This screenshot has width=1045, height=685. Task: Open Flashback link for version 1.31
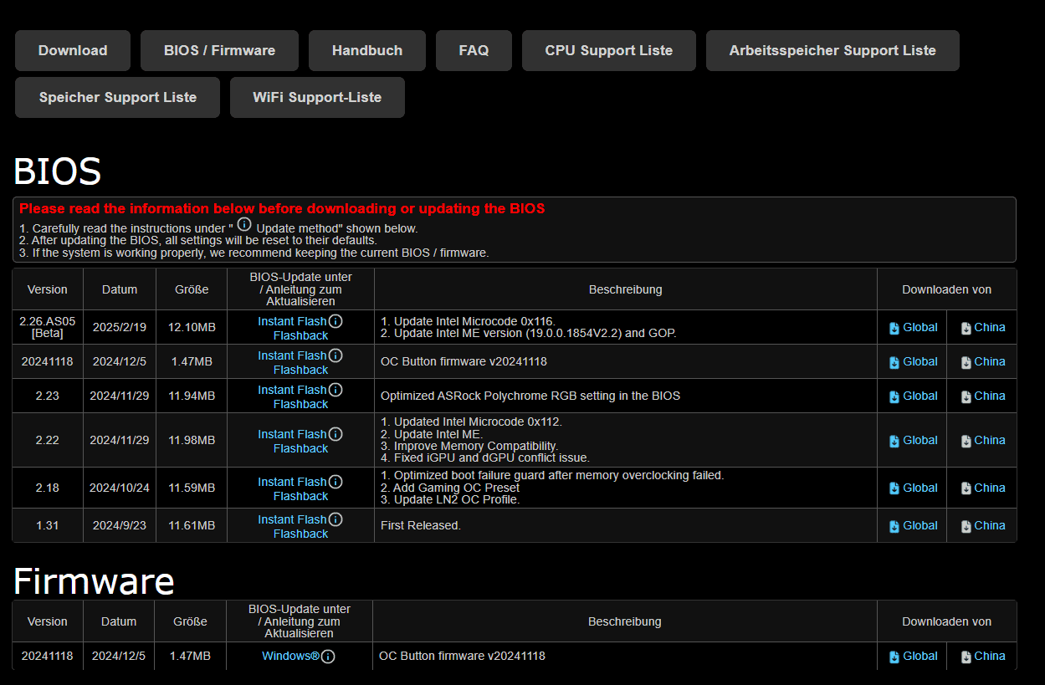point(300,534)
